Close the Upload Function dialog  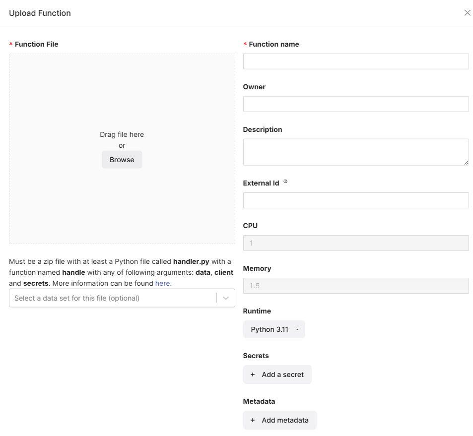[467, 13]
